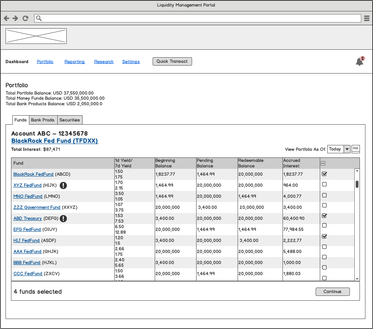373x329 pixels.
Task: Click the Accrued Interest column header
Action: (302, 163)
